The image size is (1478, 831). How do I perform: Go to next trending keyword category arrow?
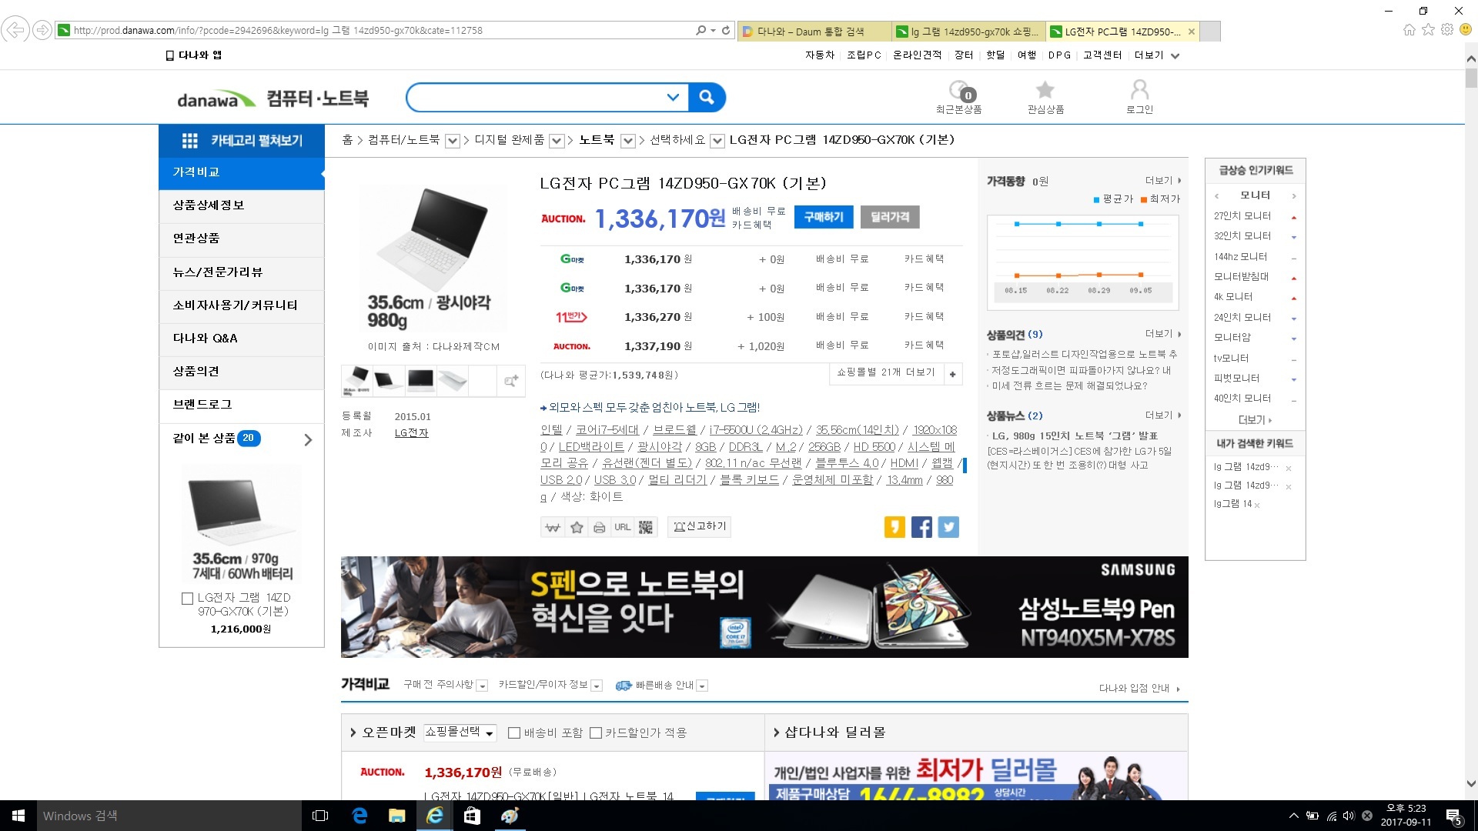(x=1294, y=196)
